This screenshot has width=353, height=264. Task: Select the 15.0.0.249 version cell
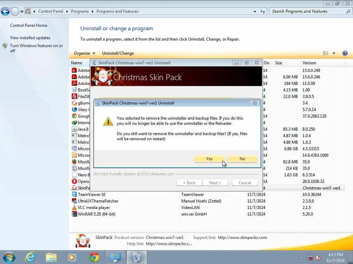coord(311,70)
